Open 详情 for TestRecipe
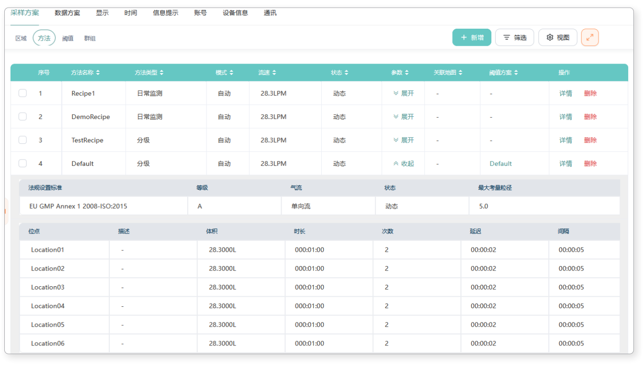Screen dimensions: 643x366 (566, 140)
